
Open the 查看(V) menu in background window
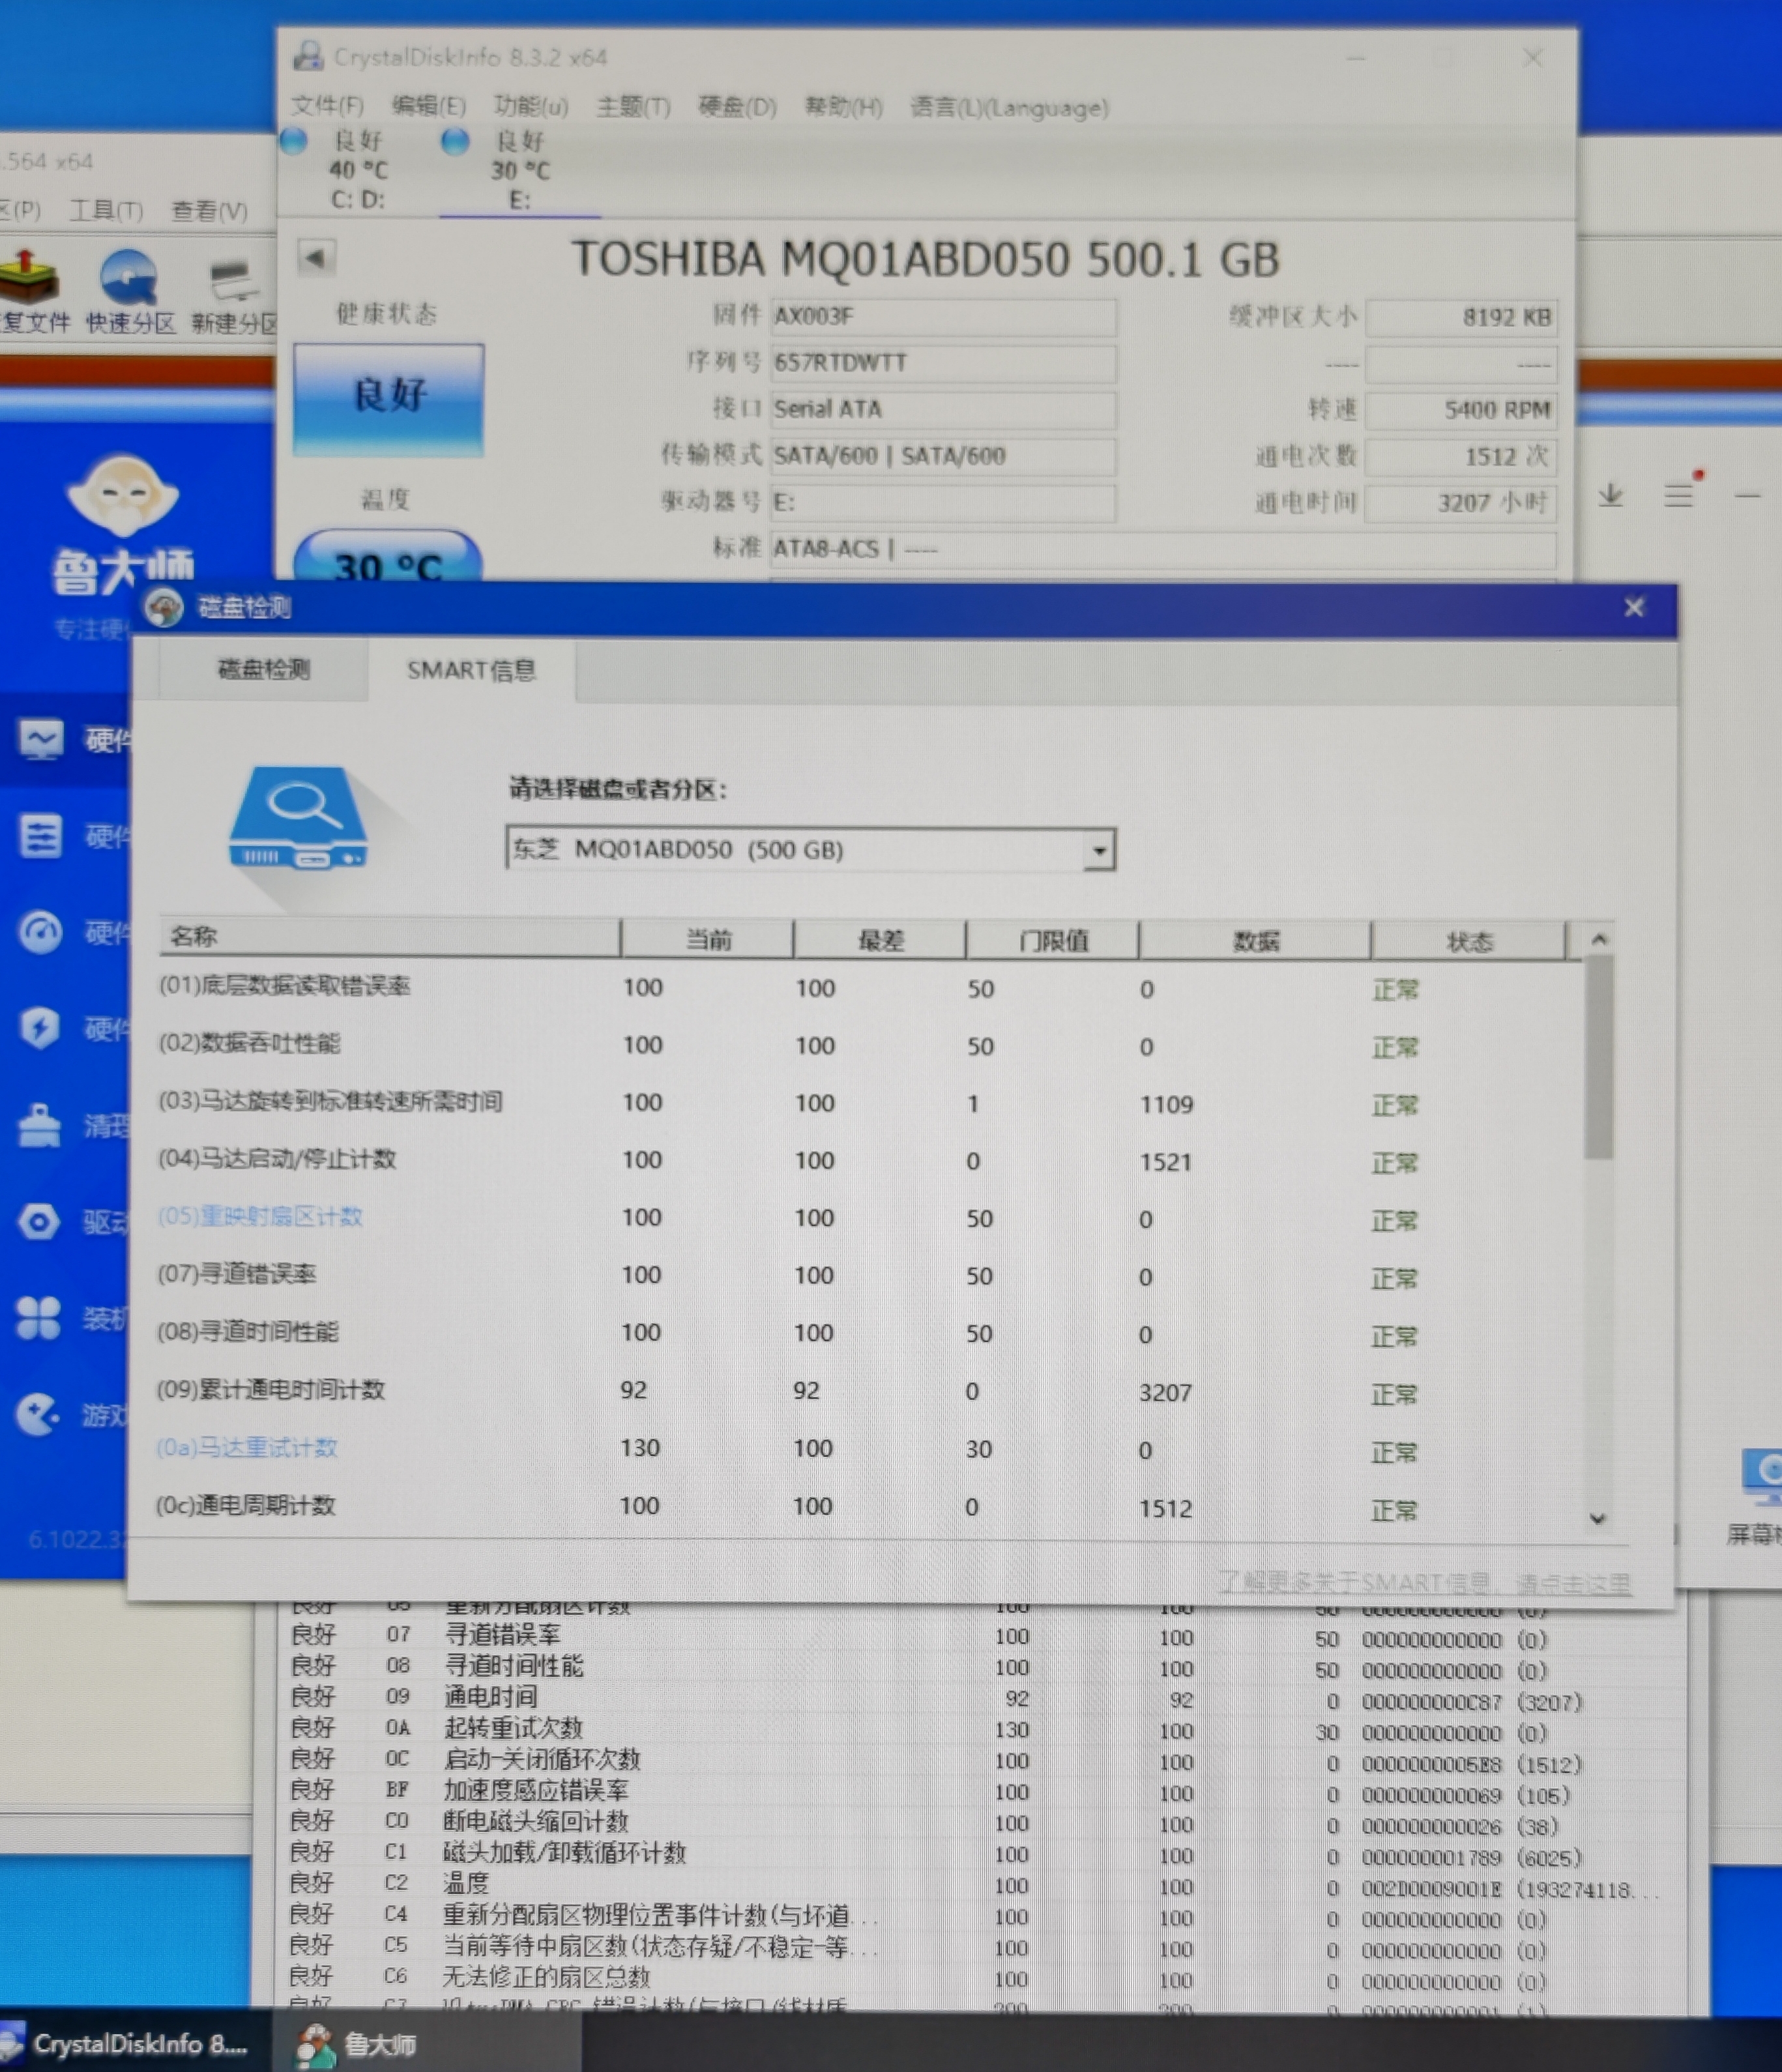[x=209, y=210]
